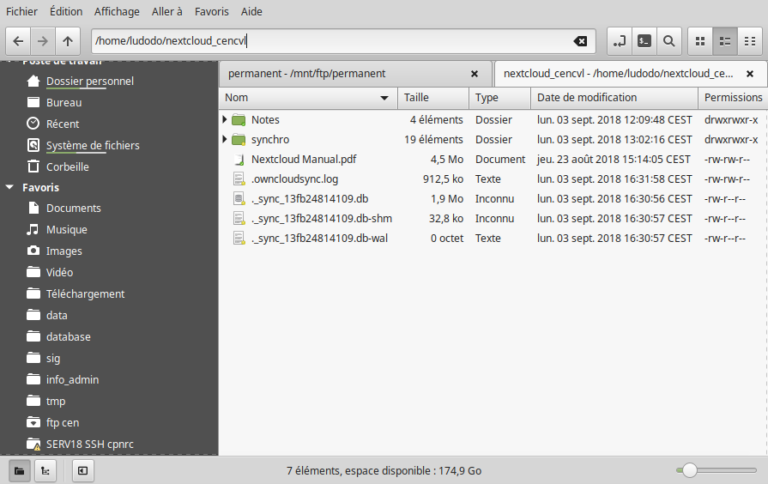The width and height of the screenshot is (768, 484).
Task: Adjust the zoom slider in status bar
Action: 688,470
